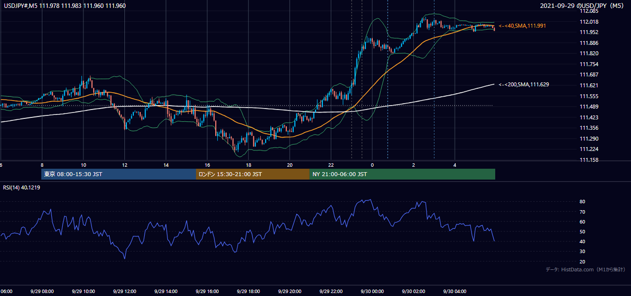The width and height of the screenshot is (631, 296).
Task: Click the hour label 10 under the price chart
Action: 83,165
